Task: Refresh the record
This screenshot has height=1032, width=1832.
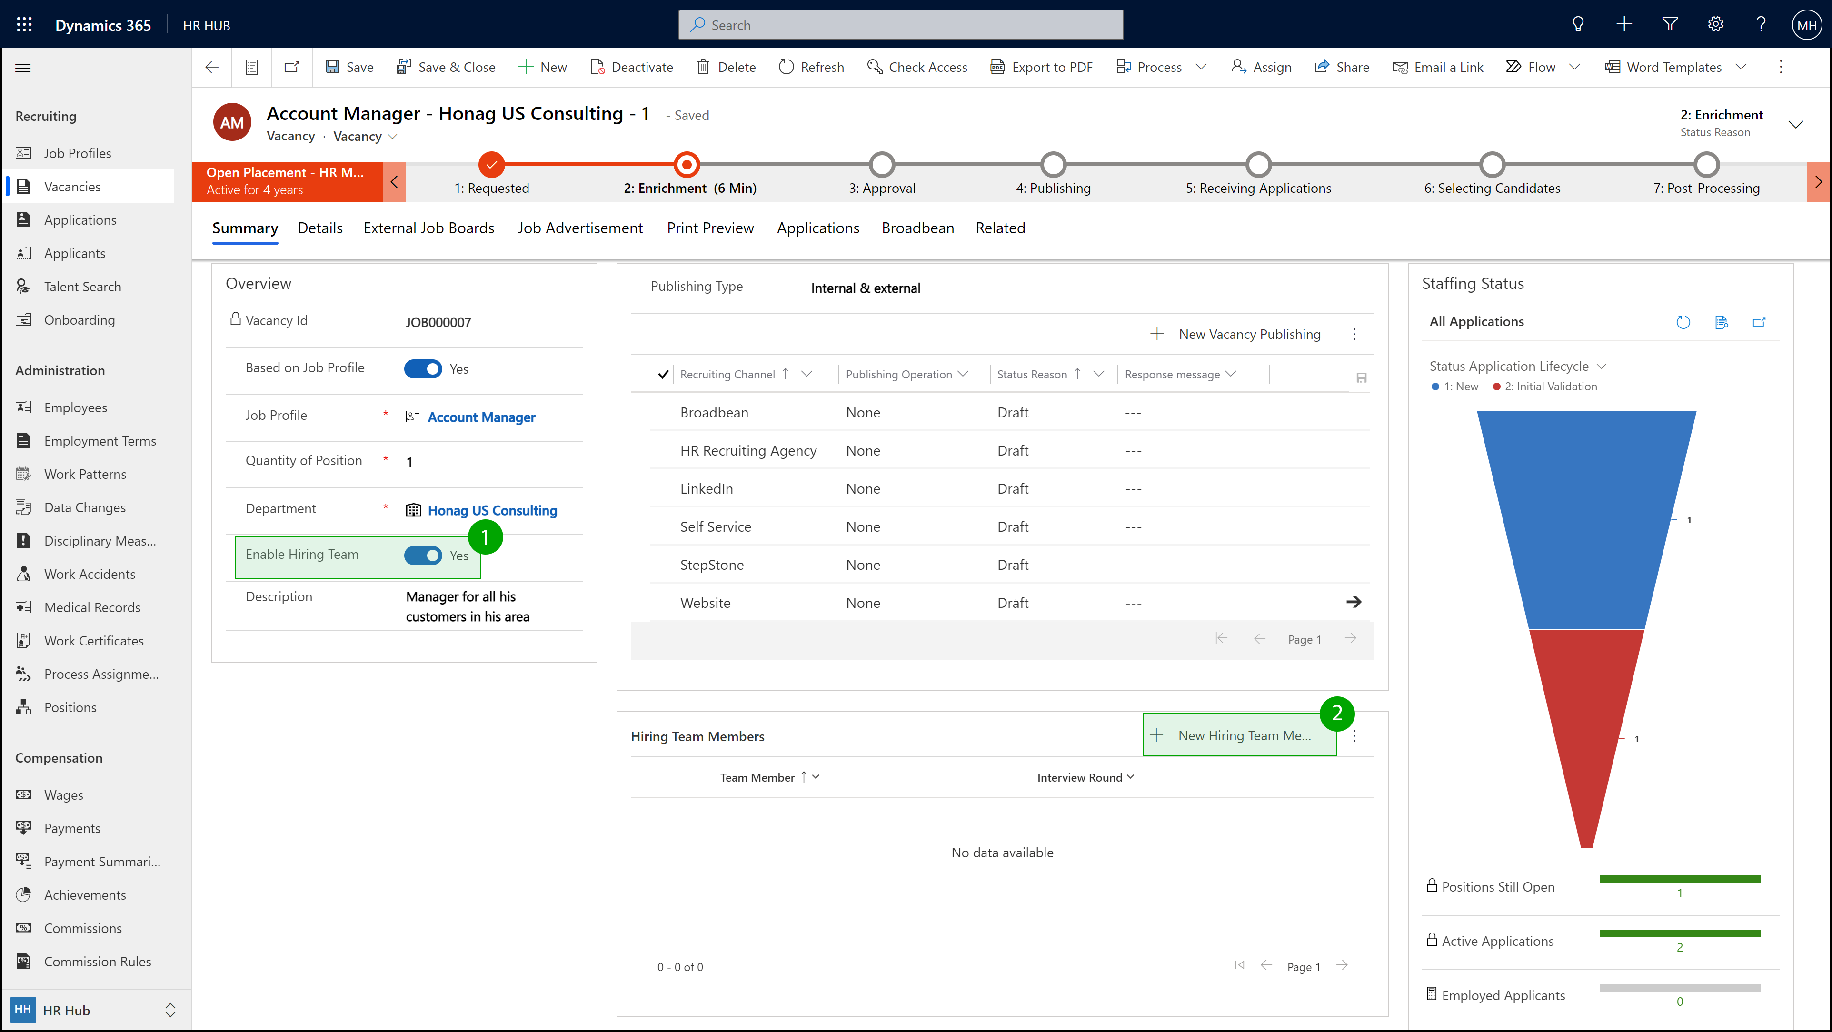Action: [x=811, y=67]
